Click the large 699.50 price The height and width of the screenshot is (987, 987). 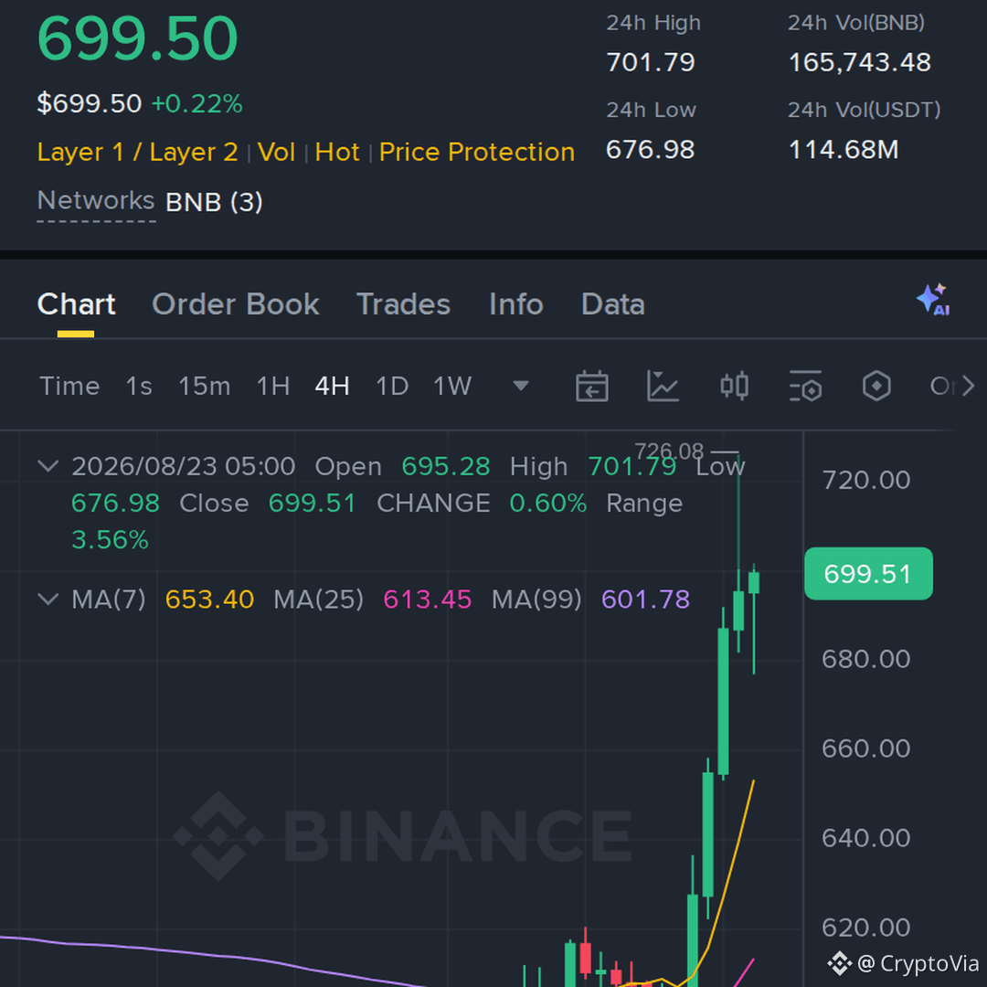137,39
